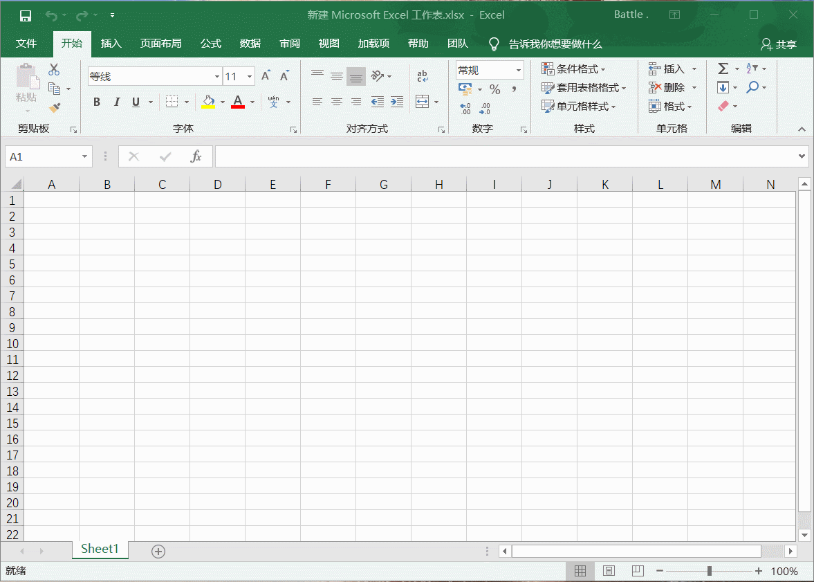Viewport: 814px width, 582px height.
Task: Click the Percent Style icon
Action: click(x=494, y=89)
